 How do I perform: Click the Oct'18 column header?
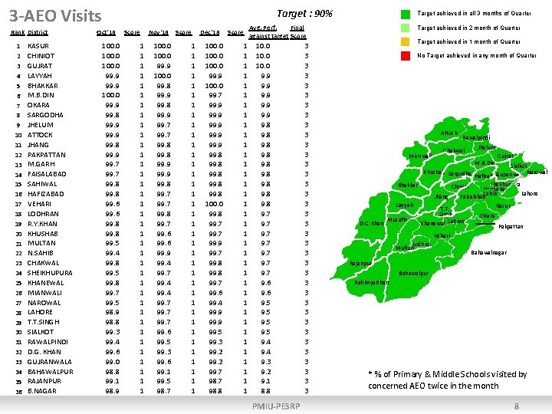pos(106,32)
